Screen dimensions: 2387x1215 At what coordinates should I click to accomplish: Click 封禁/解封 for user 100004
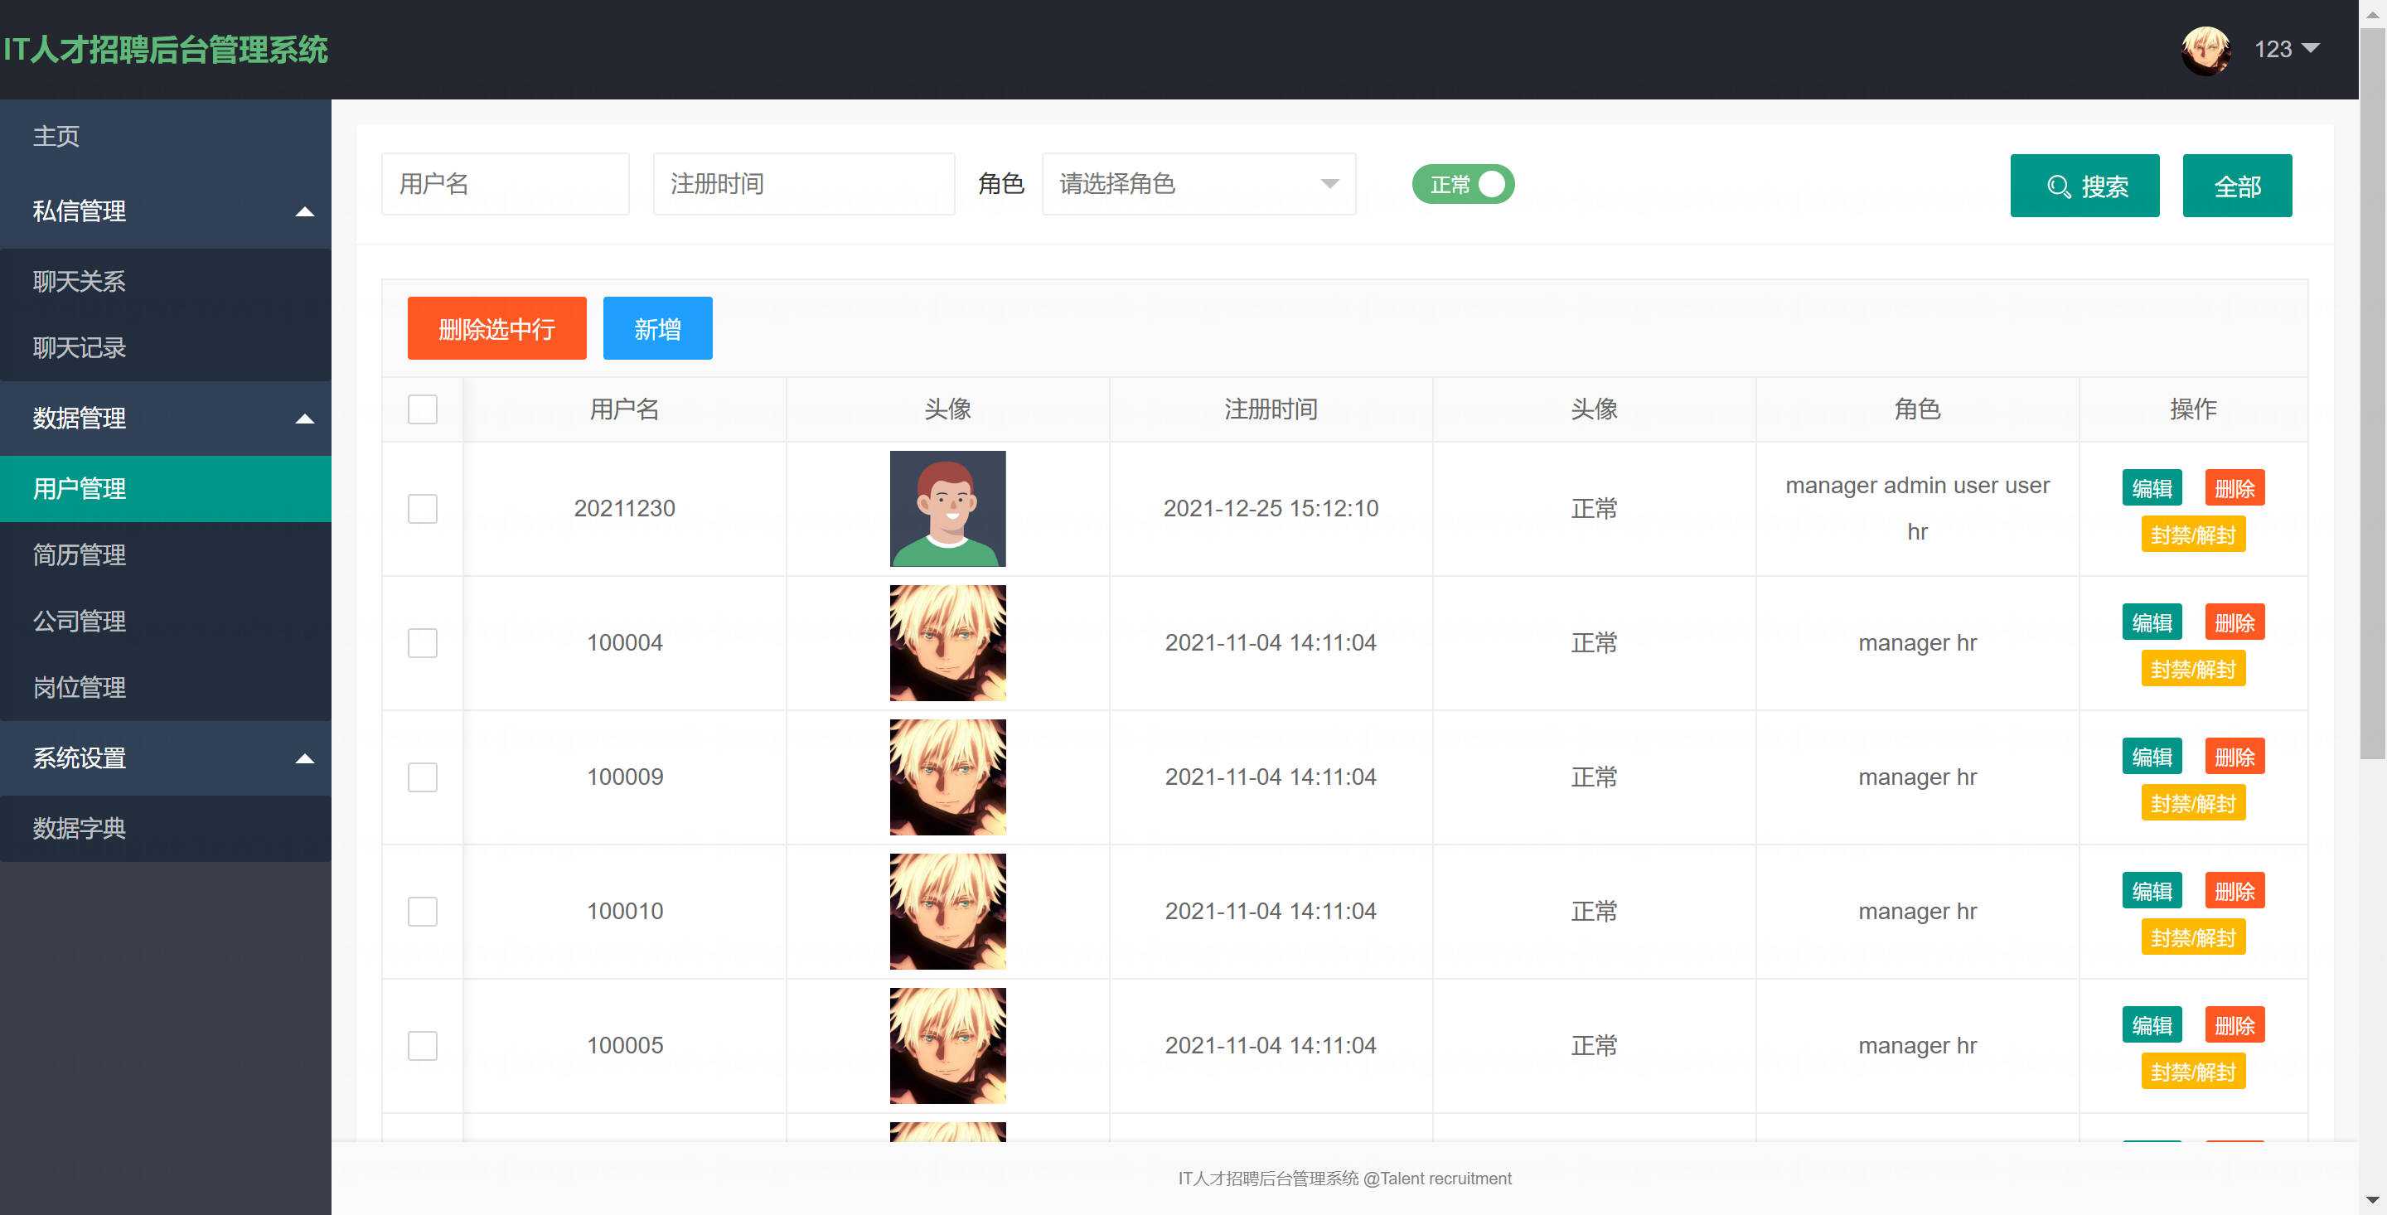[x=2192, y=669]
